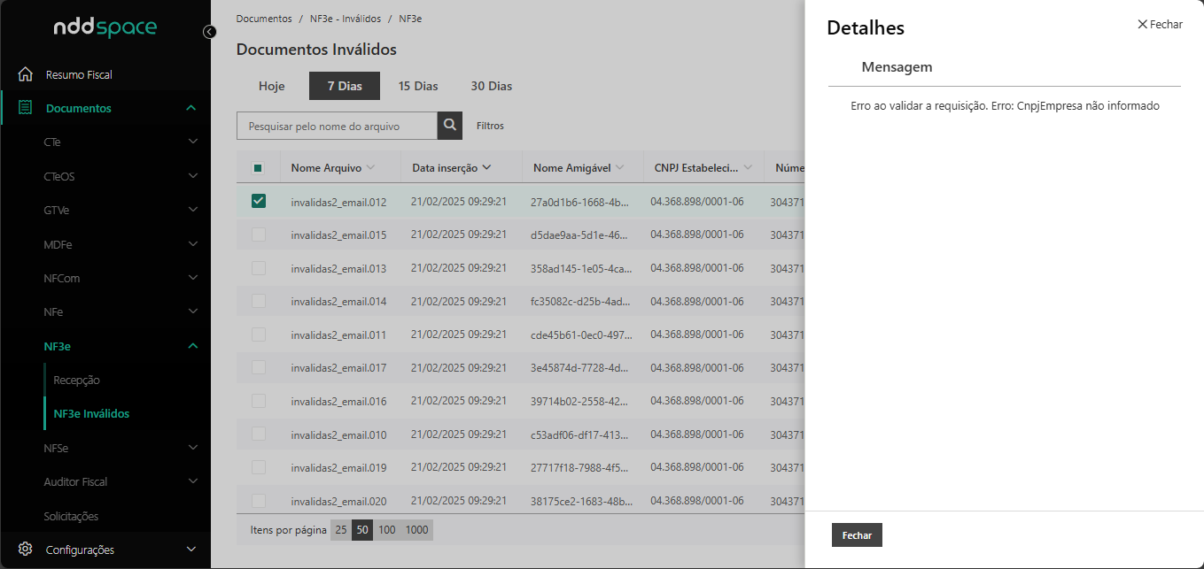Click the file name search field
1204x569 pixels.
click(337, 126)
